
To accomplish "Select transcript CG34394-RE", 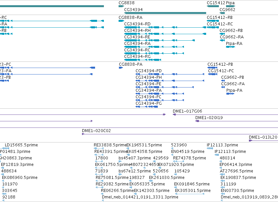I will tap(137, 37).
